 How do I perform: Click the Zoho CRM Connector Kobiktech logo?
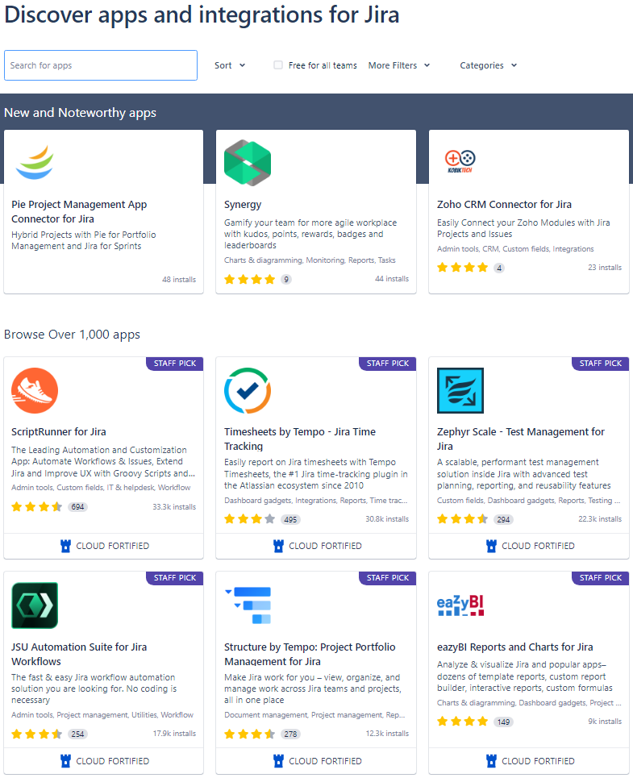pyautogui.click(x=460, y=161)
